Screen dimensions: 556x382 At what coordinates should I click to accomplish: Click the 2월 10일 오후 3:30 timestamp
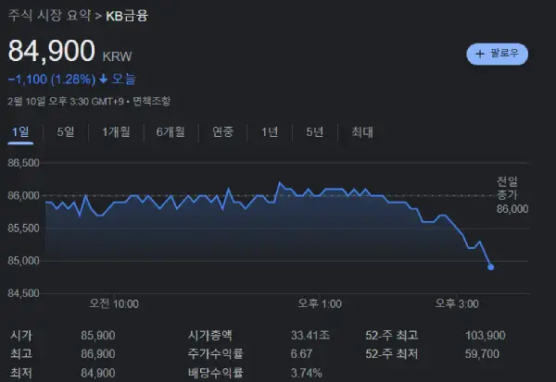[66, 101]
